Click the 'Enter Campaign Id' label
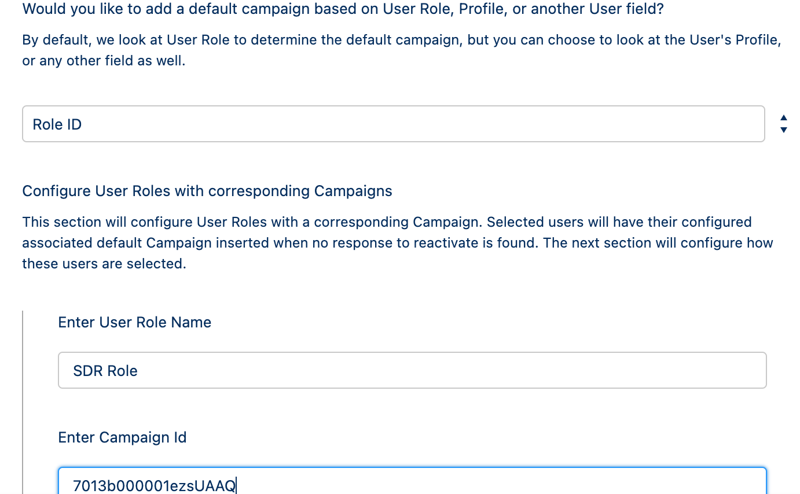The image size is (800, 494). pyautogui.click(x=122, y=437)
